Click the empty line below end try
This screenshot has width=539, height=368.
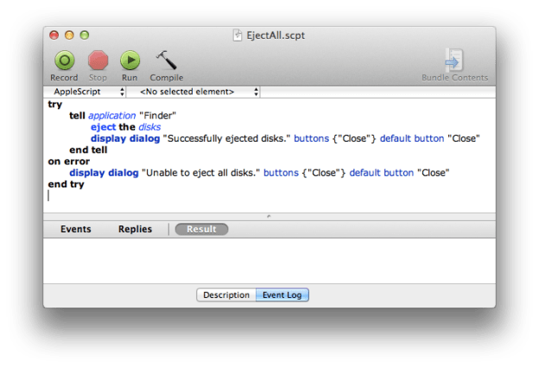(x=271, y=196)
